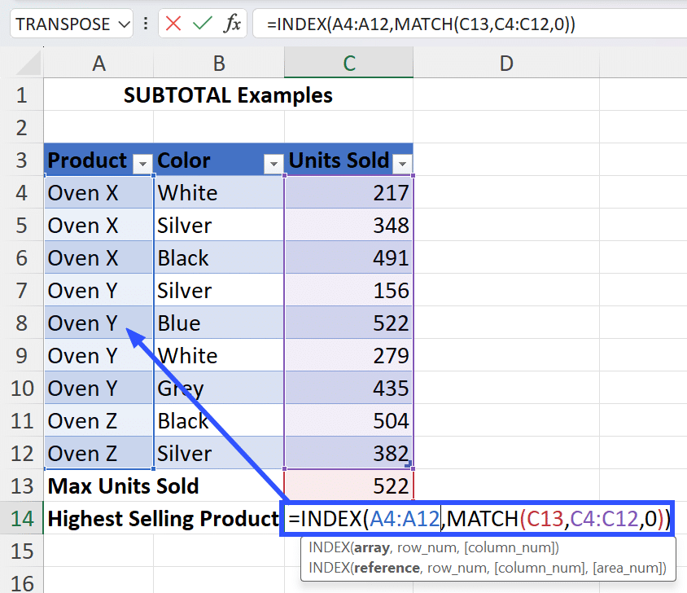Select the cell with 382

(x=348, y=453)
